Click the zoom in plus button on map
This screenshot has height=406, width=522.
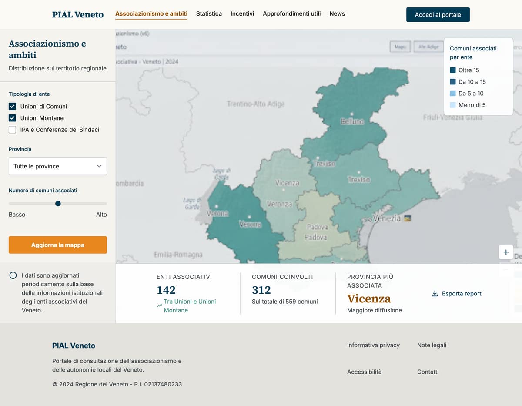506,252
